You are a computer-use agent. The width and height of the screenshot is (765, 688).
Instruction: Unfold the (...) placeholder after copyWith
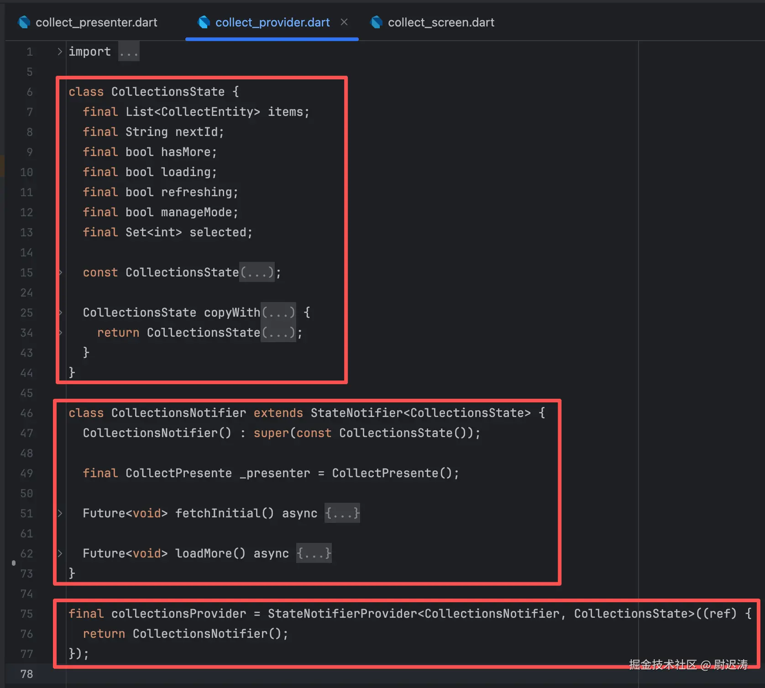pyautogui.click(x=278, y=313)
